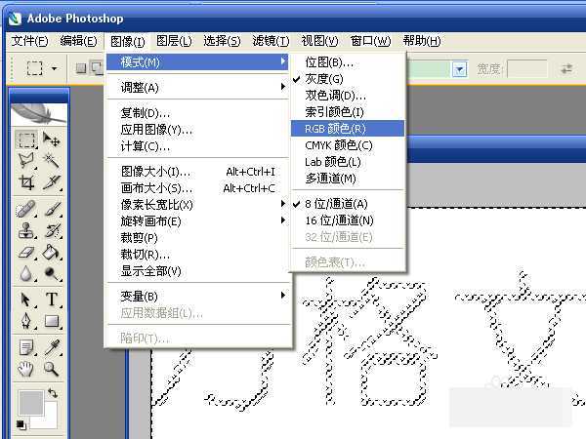The image size is (586, 439).
Task: Click the new selection mode button
Action: click(81, 68)
